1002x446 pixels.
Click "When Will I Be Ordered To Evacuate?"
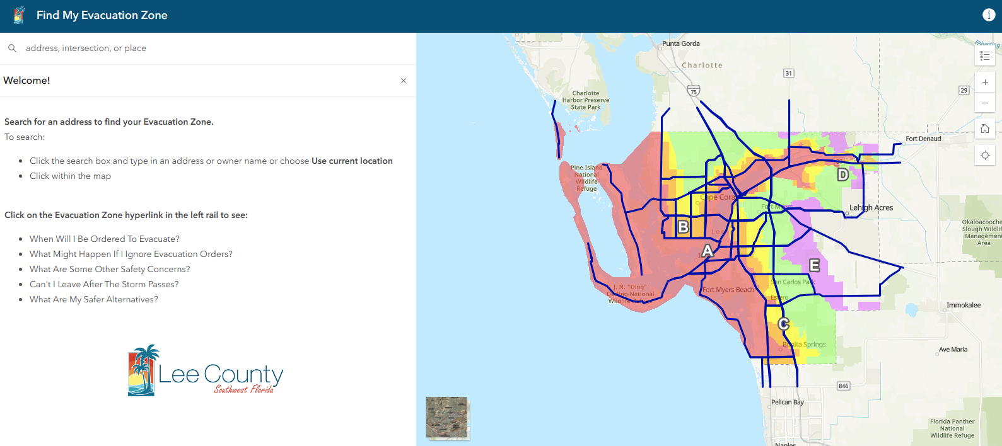(105, 239)
